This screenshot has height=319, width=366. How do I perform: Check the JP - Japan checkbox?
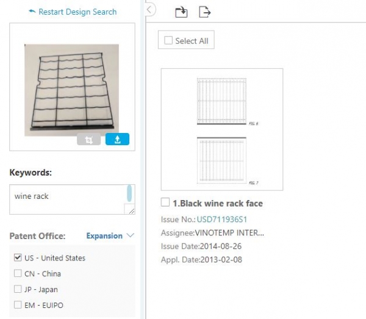(18, 290)
